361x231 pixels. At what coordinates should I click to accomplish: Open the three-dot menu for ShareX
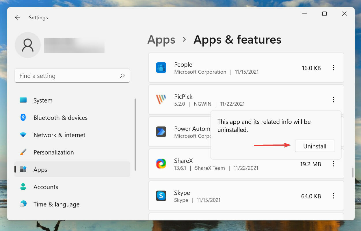coord(334,164)
